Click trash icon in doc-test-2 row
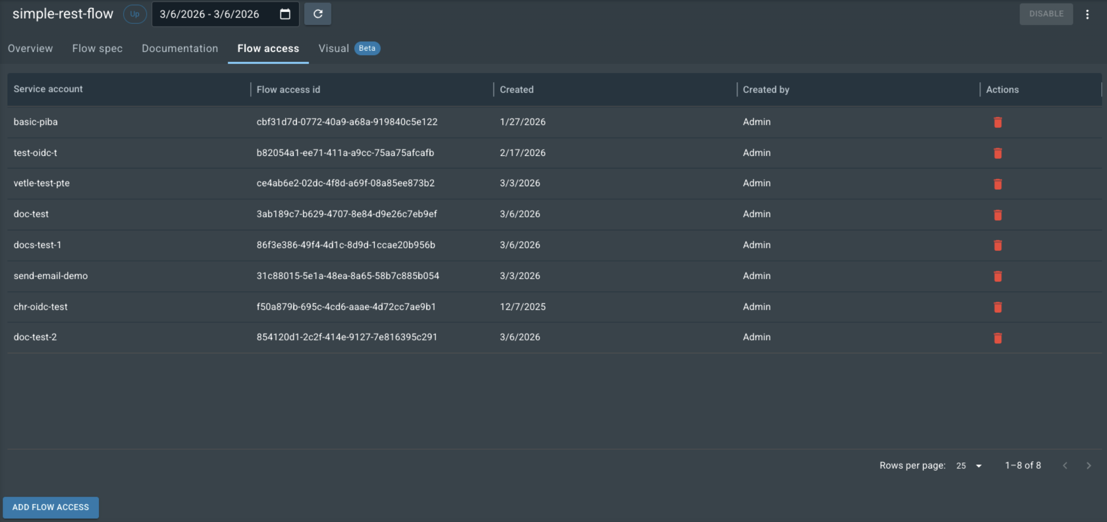Viewport: 1107px width, 522px height. 998,338
